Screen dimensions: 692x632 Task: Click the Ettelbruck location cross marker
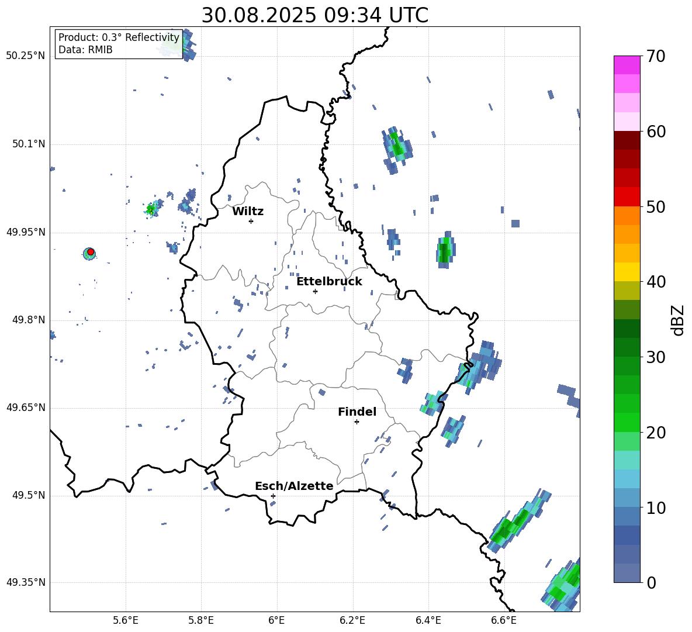coord(315,291)
